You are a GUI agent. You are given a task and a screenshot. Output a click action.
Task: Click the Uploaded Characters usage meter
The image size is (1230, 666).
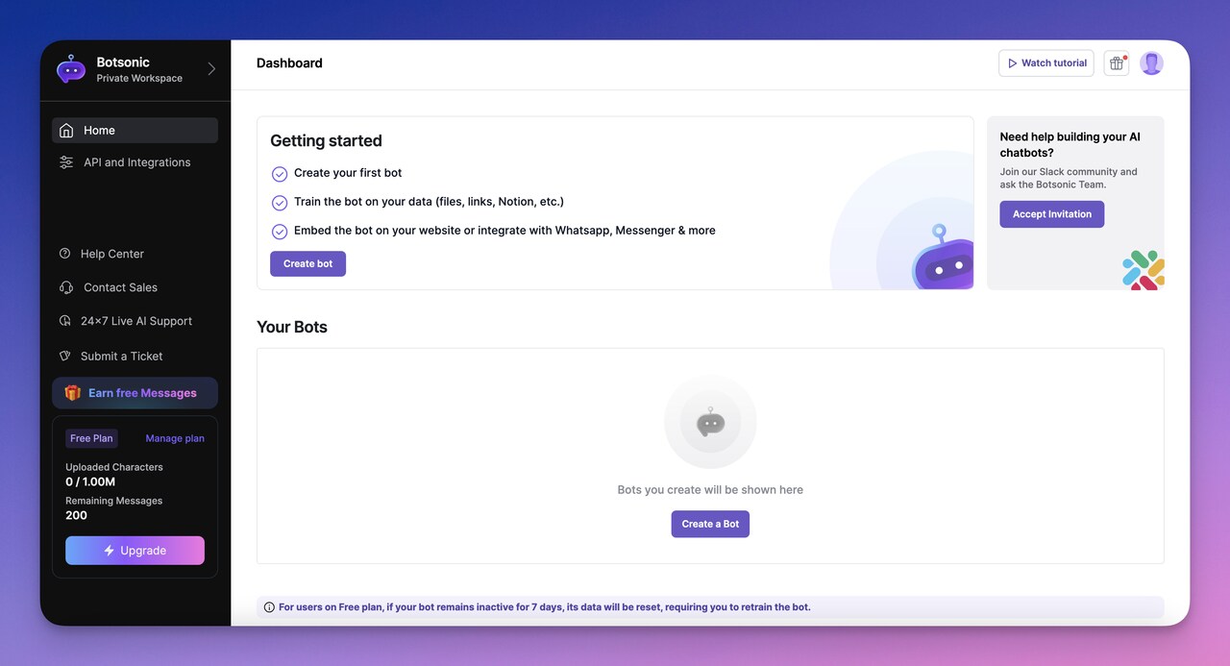point(113,474)
